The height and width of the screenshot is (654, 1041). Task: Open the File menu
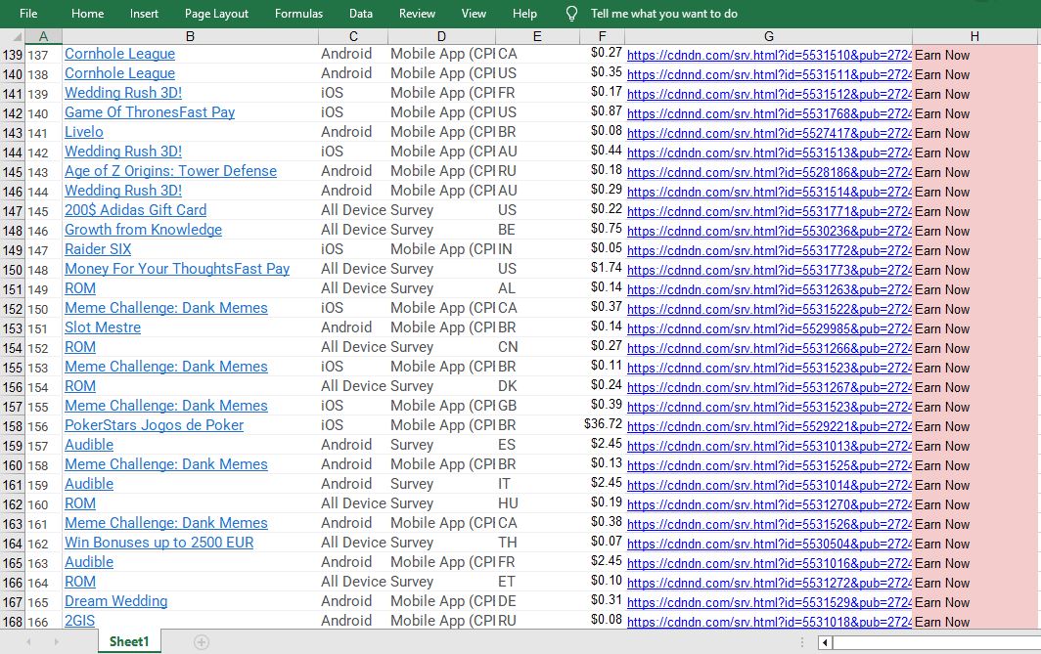click(x=28, y=14)
